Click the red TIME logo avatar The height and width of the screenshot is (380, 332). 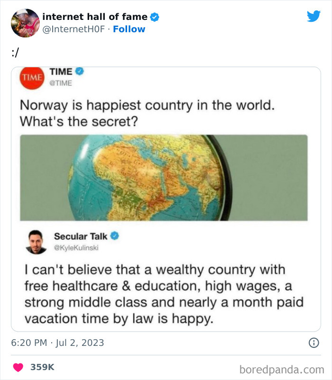click(30, 77)
